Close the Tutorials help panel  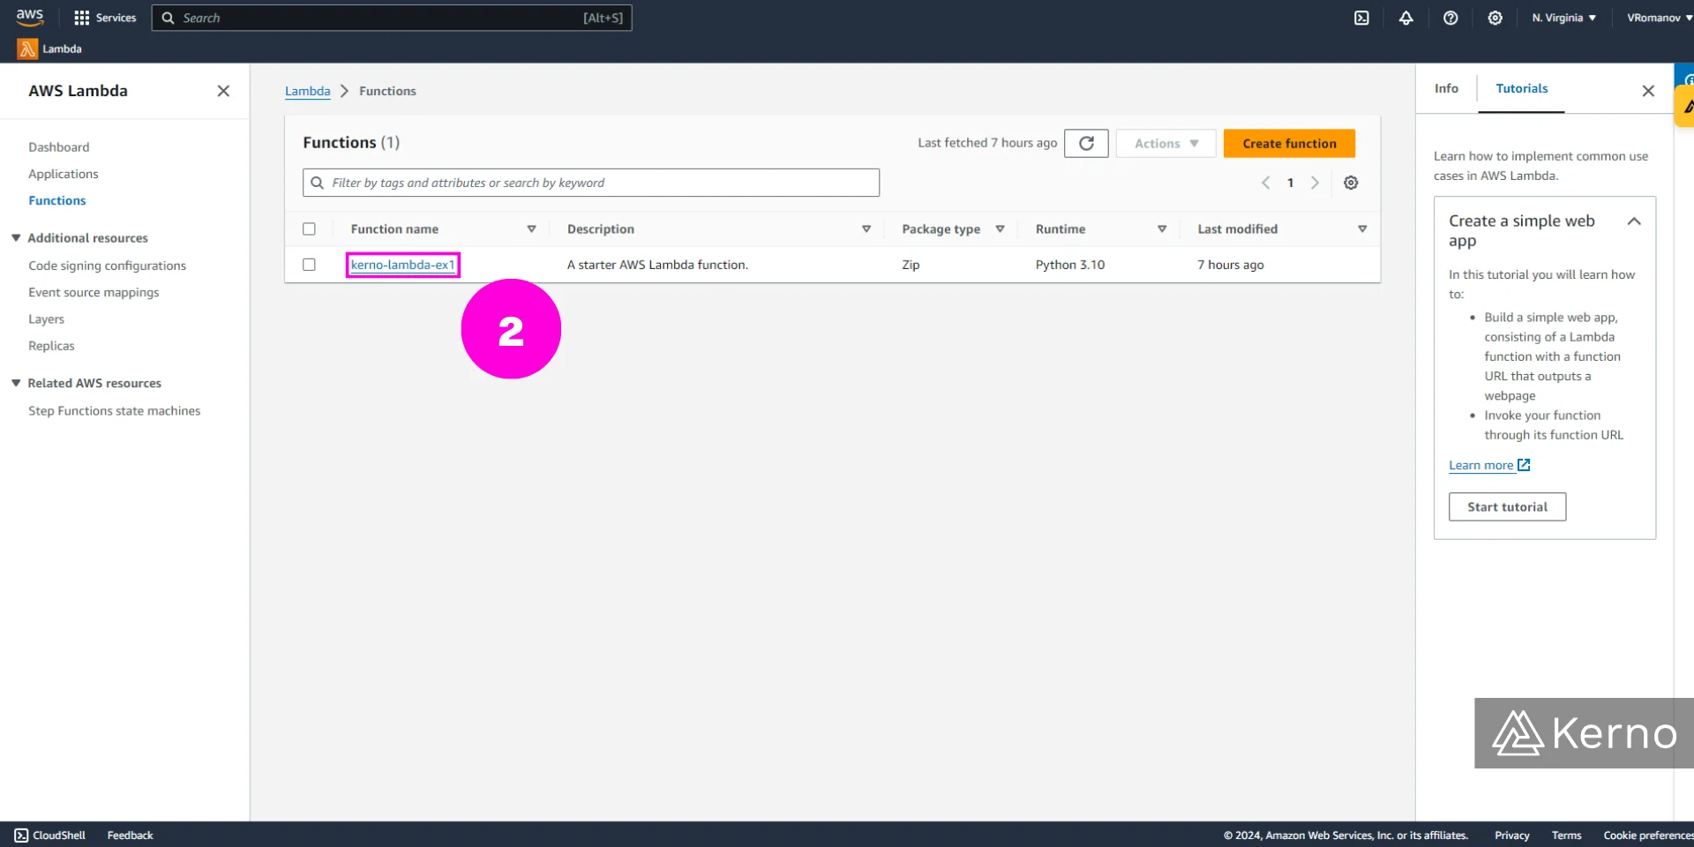click(1647, 91)
